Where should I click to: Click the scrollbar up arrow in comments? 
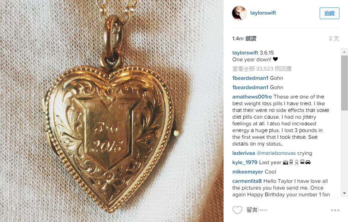[x=344, y=52]
